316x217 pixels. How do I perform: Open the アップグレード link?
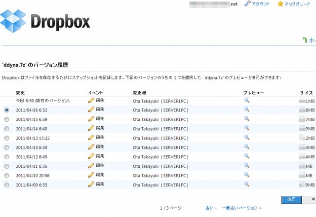[x=297, y=4]
